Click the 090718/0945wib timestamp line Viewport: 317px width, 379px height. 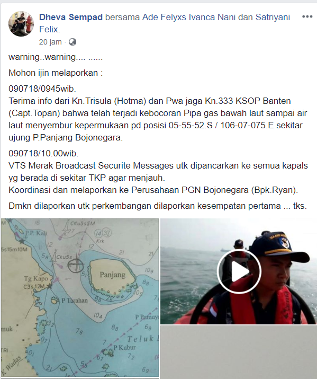(42, 89)
